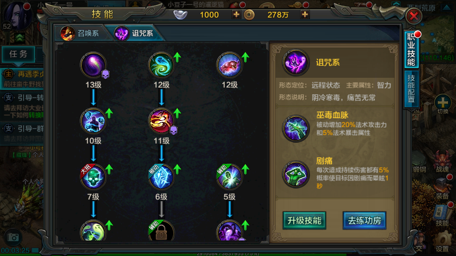Select the green swirl skill at level 12
Image resolution: width=456 pixels, height=256 pixels.
point(161,65)
